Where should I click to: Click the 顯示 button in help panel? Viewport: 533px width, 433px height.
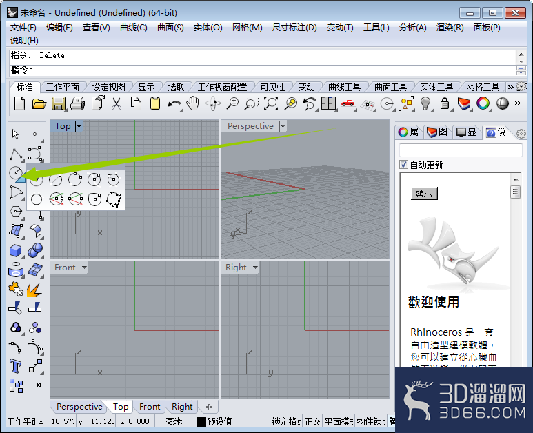424,193
